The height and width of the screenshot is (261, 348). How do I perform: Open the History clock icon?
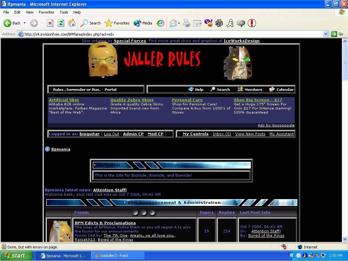click(160, 23)
